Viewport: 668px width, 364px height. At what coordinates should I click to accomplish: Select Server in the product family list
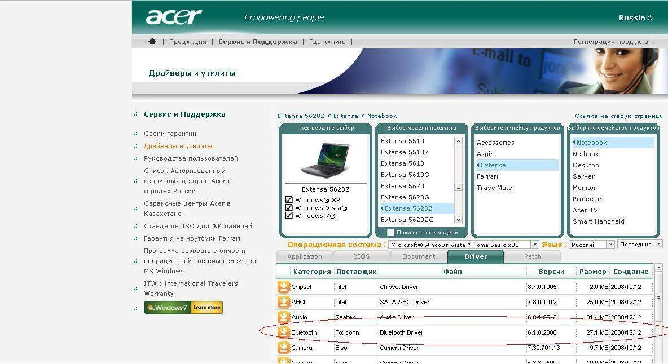pos(583,176)
